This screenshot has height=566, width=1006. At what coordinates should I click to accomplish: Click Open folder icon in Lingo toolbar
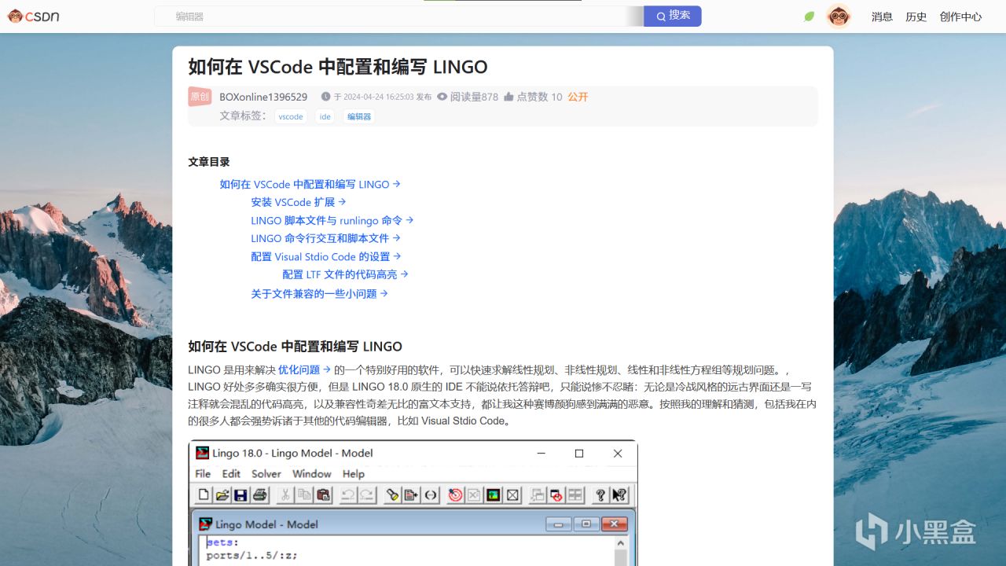pyautogui.click(x=222, y=494)
